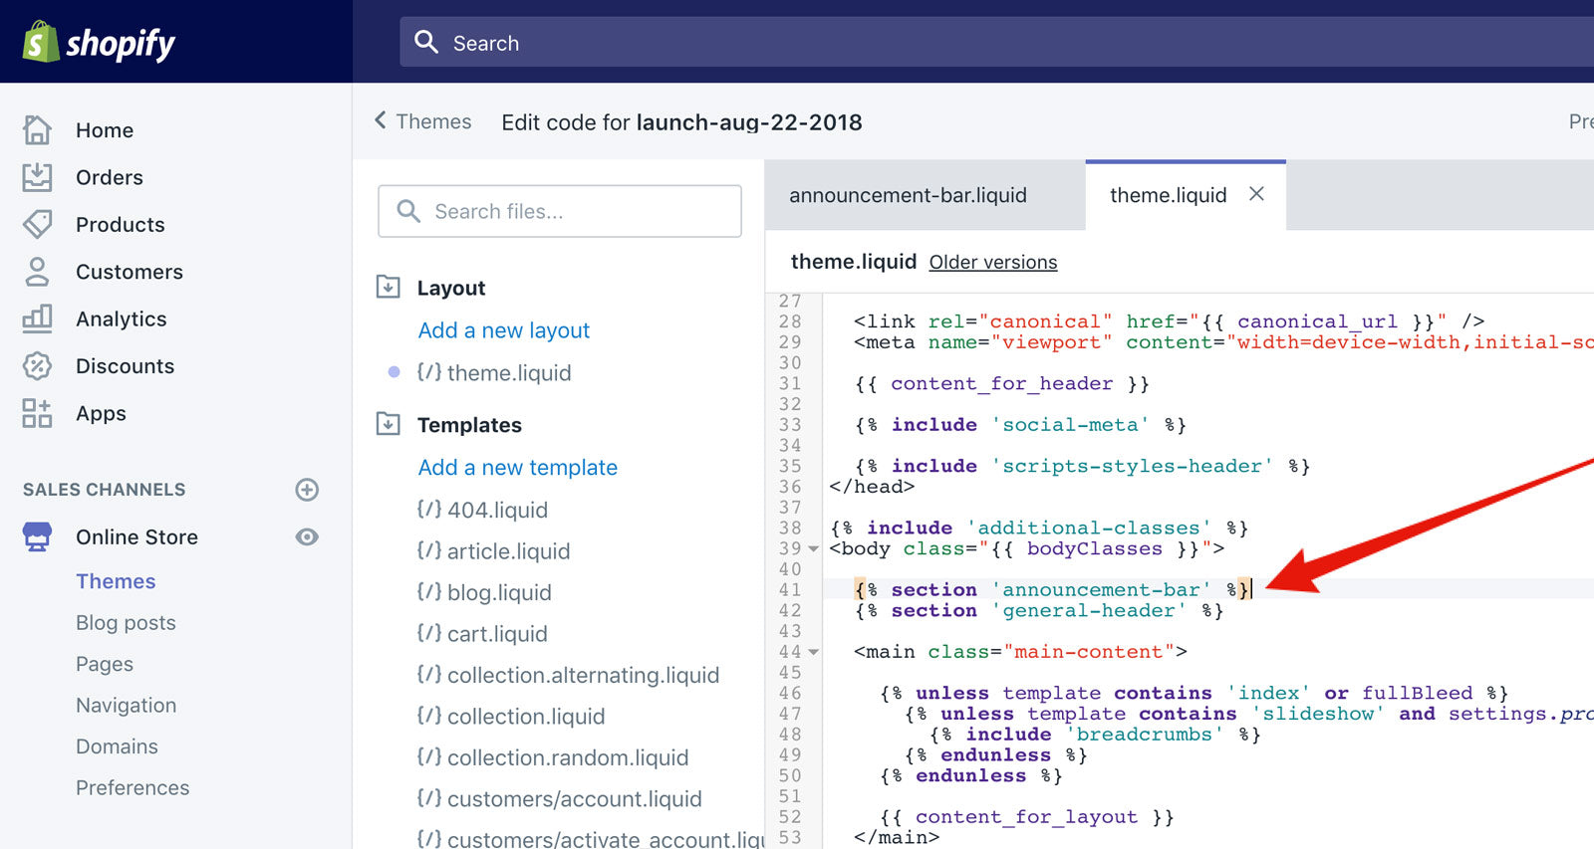Viewport: 1594px width, 849px height.
Task: Open Home in sidebar
Action: (x=105, y=130)
